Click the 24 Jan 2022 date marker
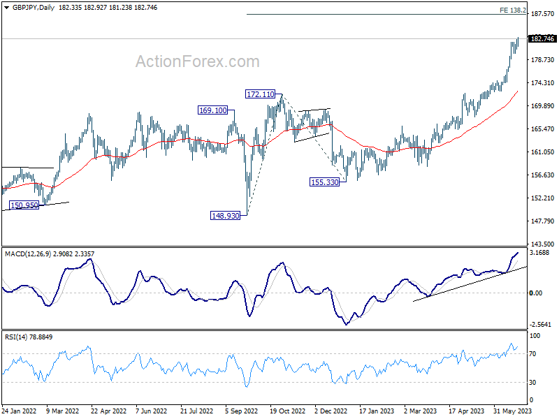The image size is (559, 419). pos(19,410)
